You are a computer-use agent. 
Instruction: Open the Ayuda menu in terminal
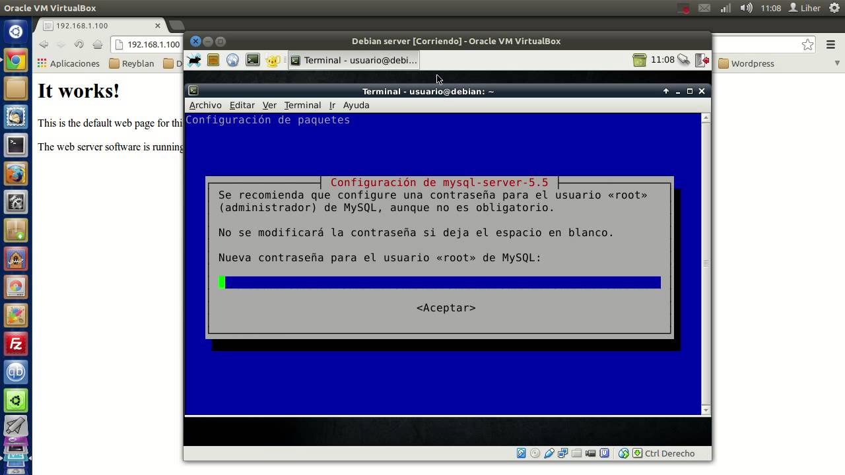356,106
